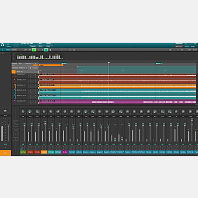Screen dimensions: 198x198
Task: Click the orange master label at the mixer's bottom left
Action: point(5,153)
